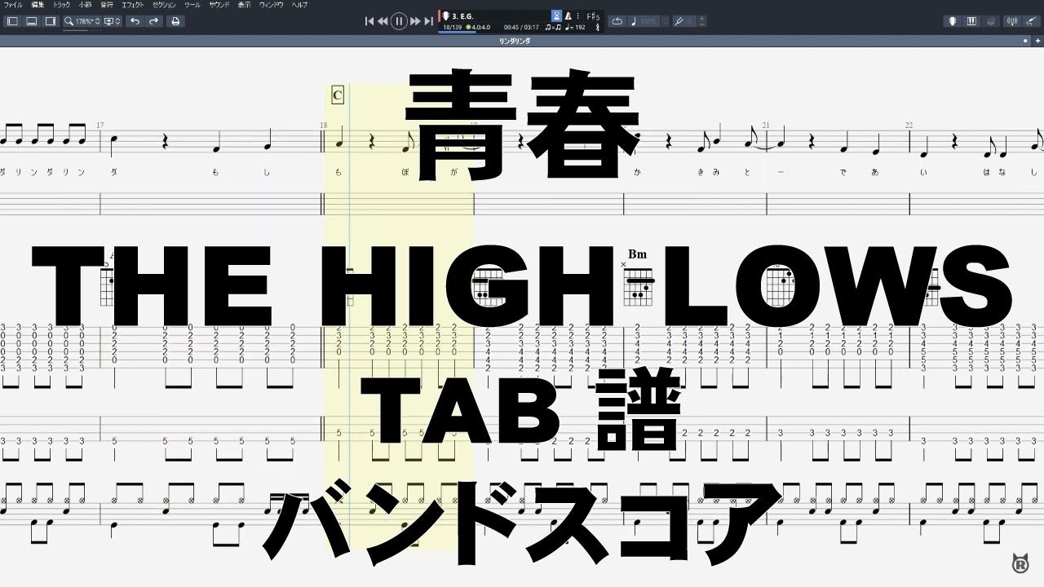Add a new document tab

tap(1037, 40)
